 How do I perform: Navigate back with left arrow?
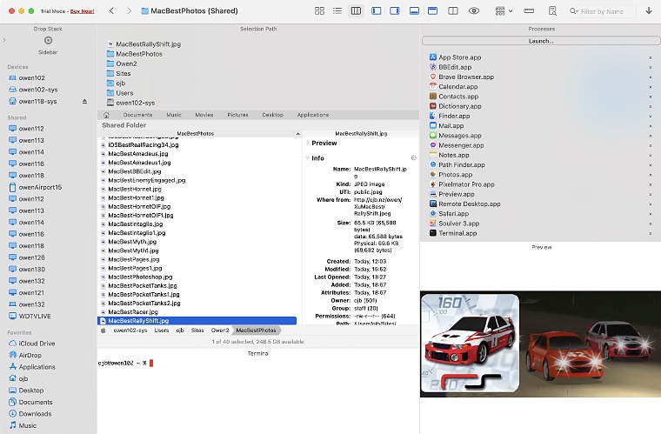(111, 11)
